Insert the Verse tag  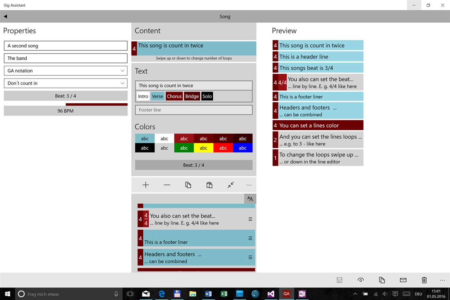coord(157,96)
